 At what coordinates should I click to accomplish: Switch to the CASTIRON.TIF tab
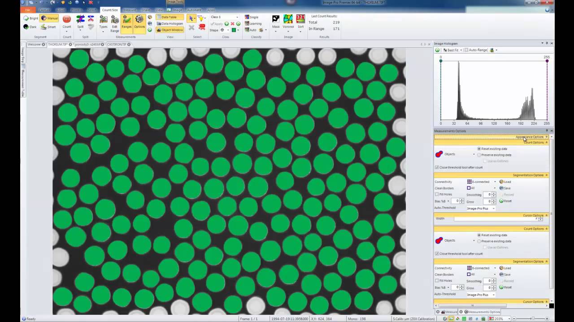[x=116, y=44]
